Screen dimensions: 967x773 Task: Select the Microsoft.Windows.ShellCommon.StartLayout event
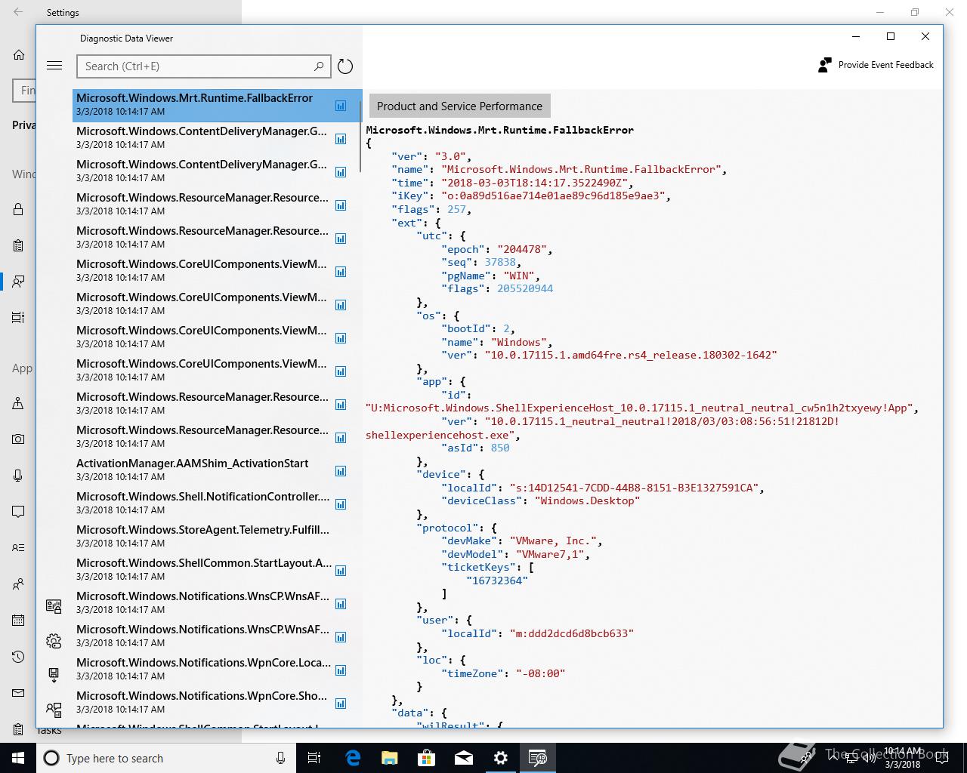pyautogui.click(x=202, y=569)
